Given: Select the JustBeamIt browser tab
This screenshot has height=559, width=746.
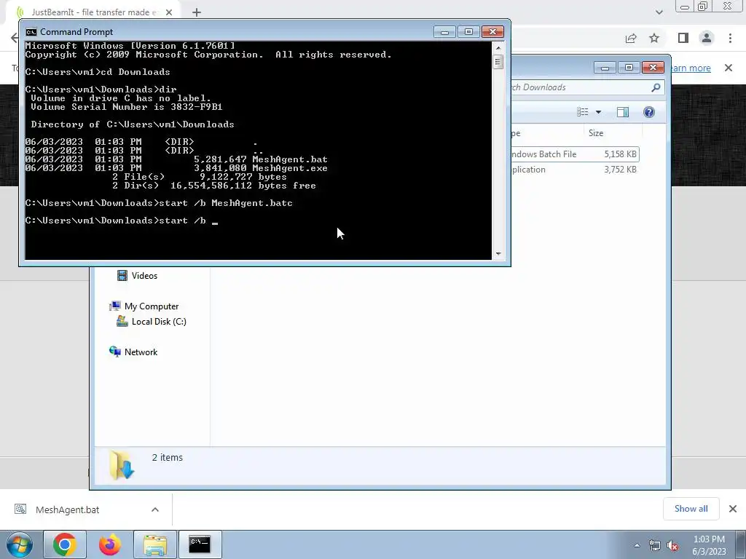Looking at the screenshot, I should tap(93, 12).
